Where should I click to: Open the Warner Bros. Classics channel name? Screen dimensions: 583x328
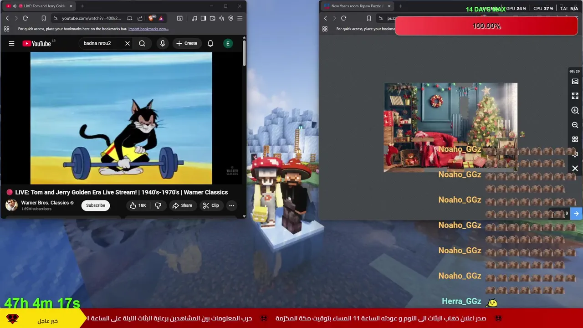pyautogui.click(x=45, y=203)
